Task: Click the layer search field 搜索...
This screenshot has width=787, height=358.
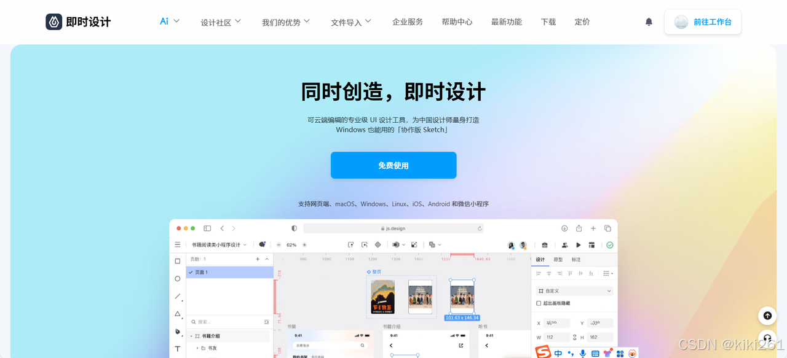Action: click(x=230, y=322)
